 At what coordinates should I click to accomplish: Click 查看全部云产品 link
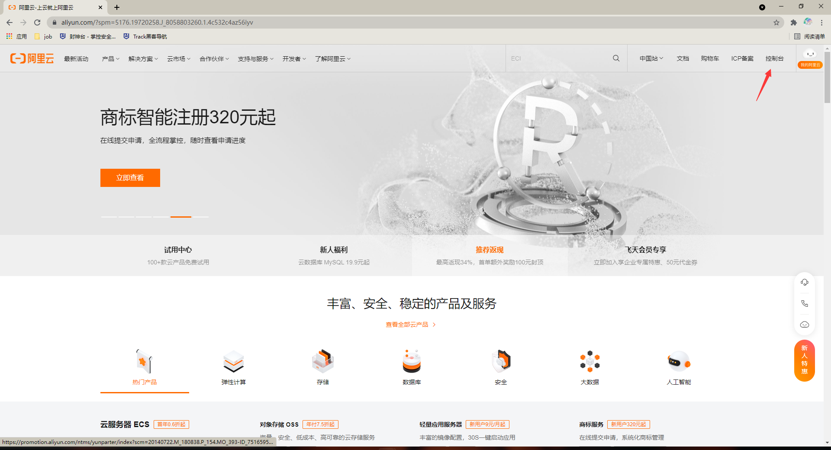pos(411,325)
